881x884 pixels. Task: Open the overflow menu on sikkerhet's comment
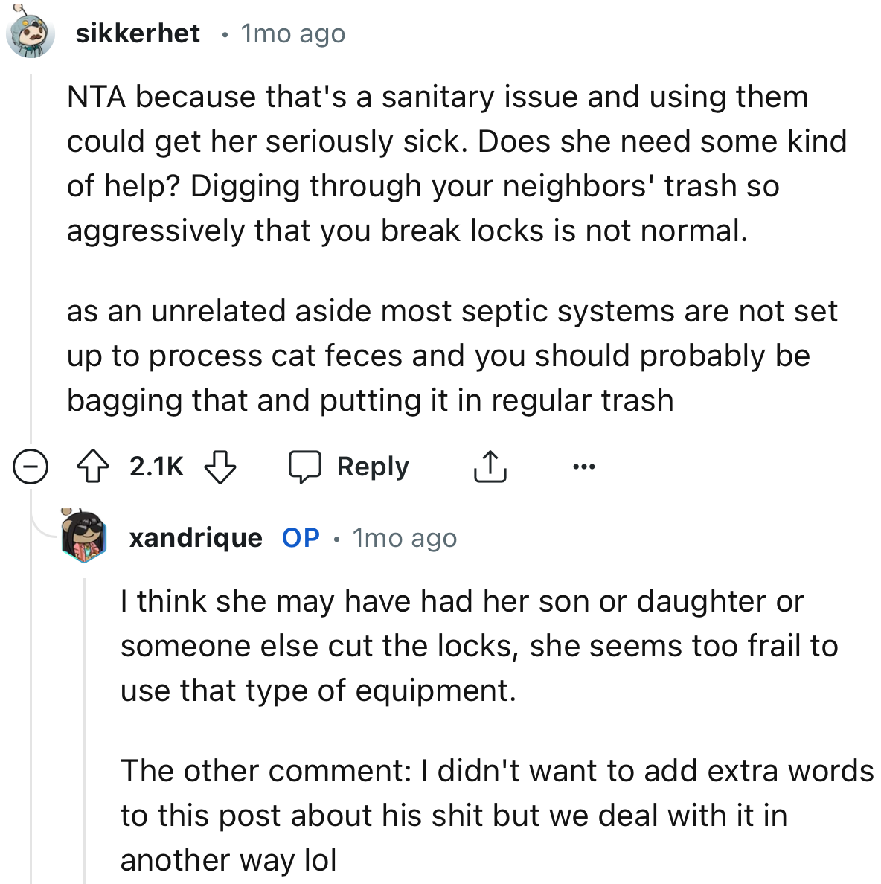pyautogui.click(x=585, y=467)
